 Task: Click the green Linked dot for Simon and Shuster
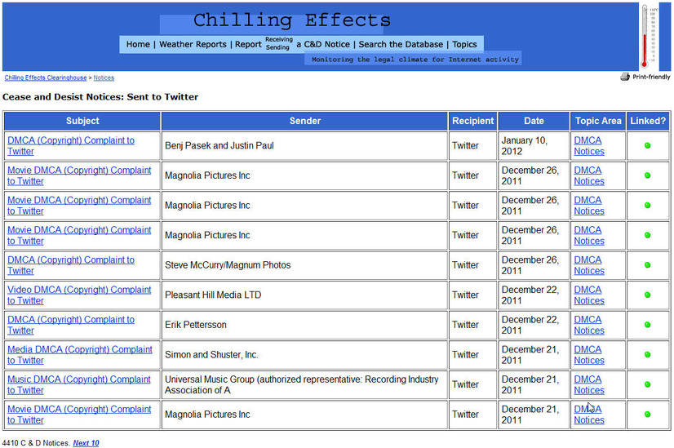647,355
